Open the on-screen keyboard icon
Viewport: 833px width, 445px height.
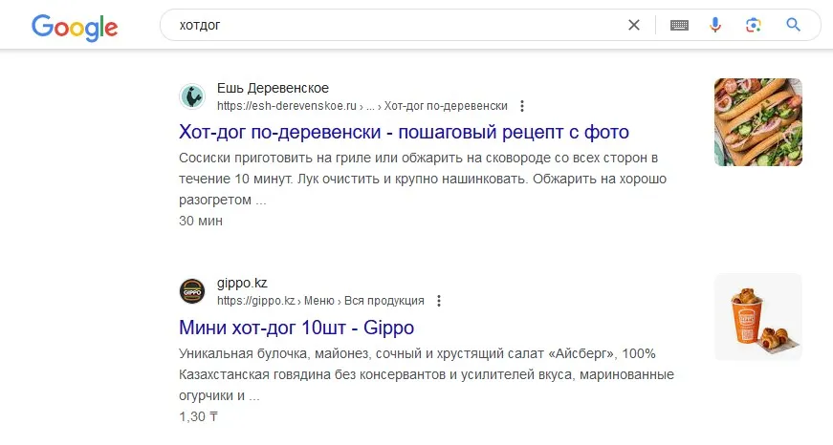point(679,25)
